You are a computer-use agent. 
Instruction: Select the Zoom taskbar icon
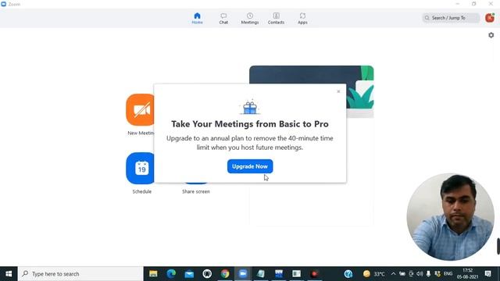pyautogui.click(x=243, y=274)
